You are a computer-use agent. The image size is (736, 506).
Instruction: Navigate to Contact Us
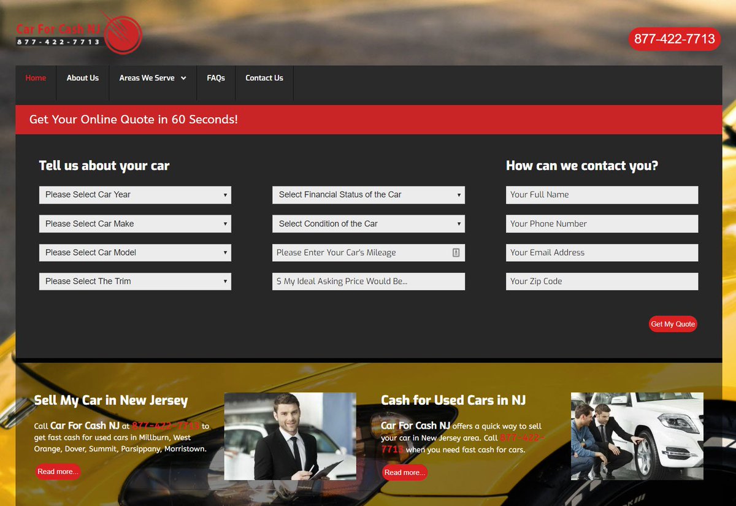264,78
